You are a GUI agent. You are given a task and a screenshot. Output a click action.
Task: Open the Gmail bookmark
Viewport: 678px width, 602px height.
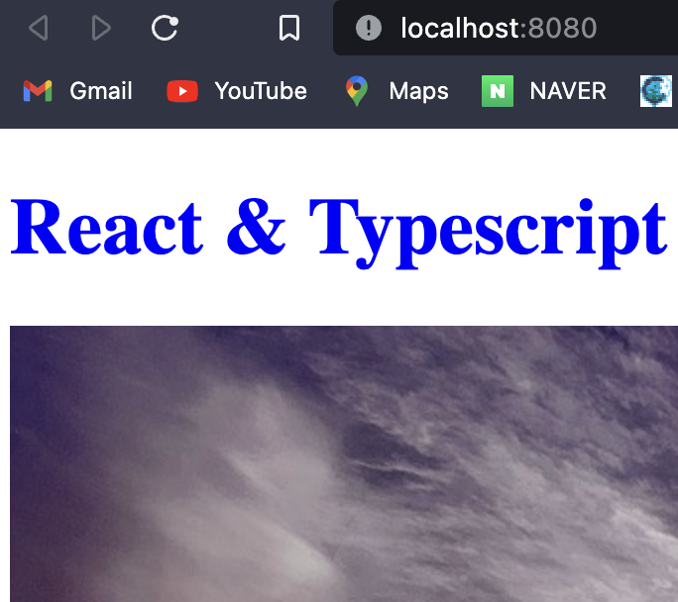78,91
